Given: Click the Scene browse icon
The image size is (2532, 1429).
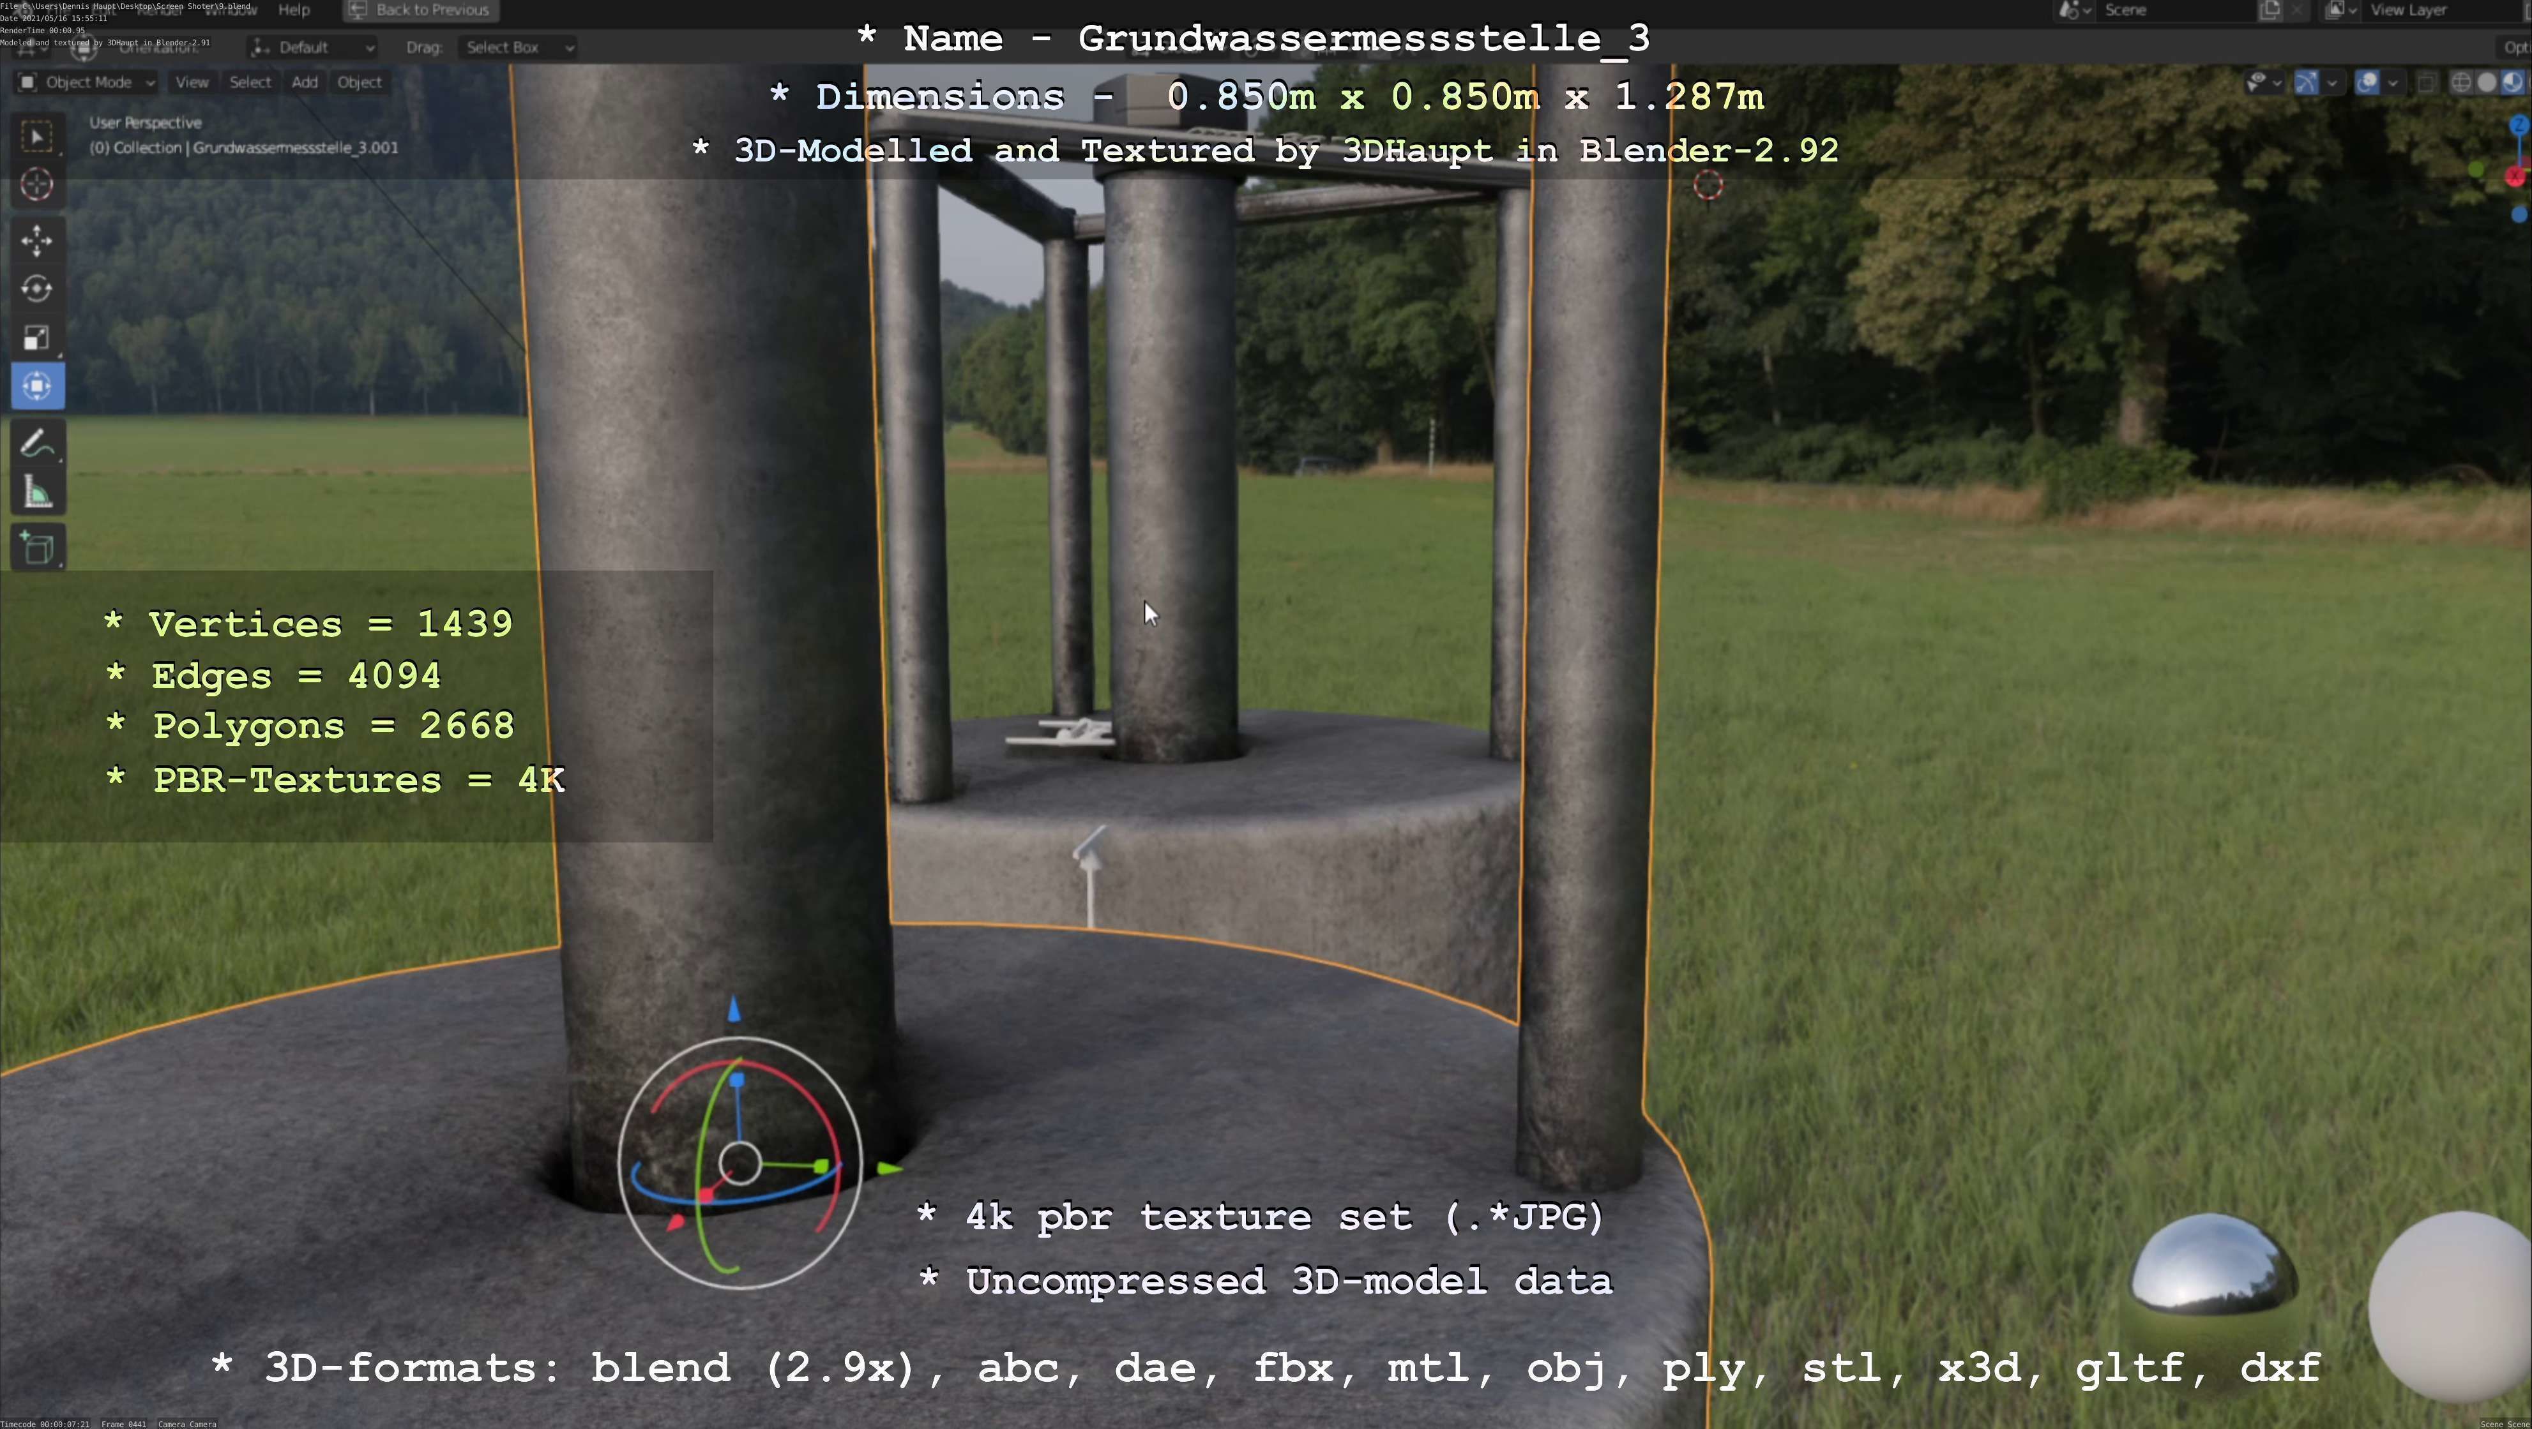Looking at the screenshot, I should coord(2069,10).
